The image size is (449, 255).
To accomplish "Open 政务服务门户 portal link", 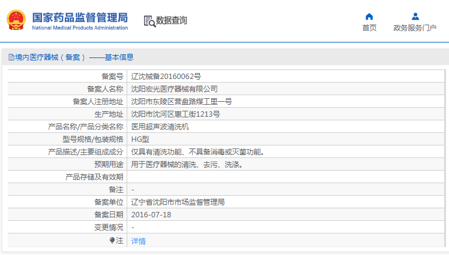I will tap(415, 28).
